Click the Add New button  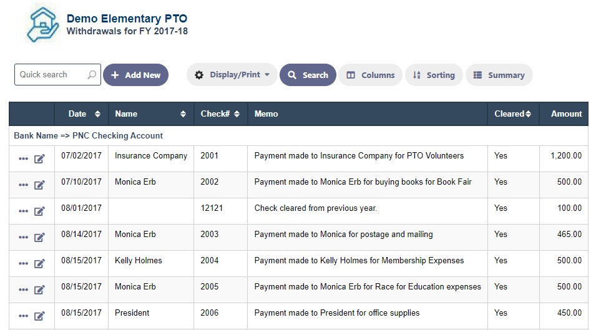pos(135,75)
